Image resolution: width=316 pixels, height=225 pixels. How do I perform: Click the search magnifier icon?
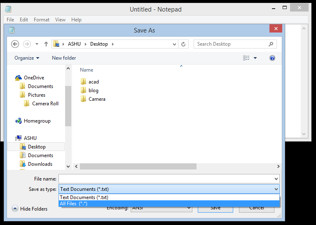(x=271, y=44)
